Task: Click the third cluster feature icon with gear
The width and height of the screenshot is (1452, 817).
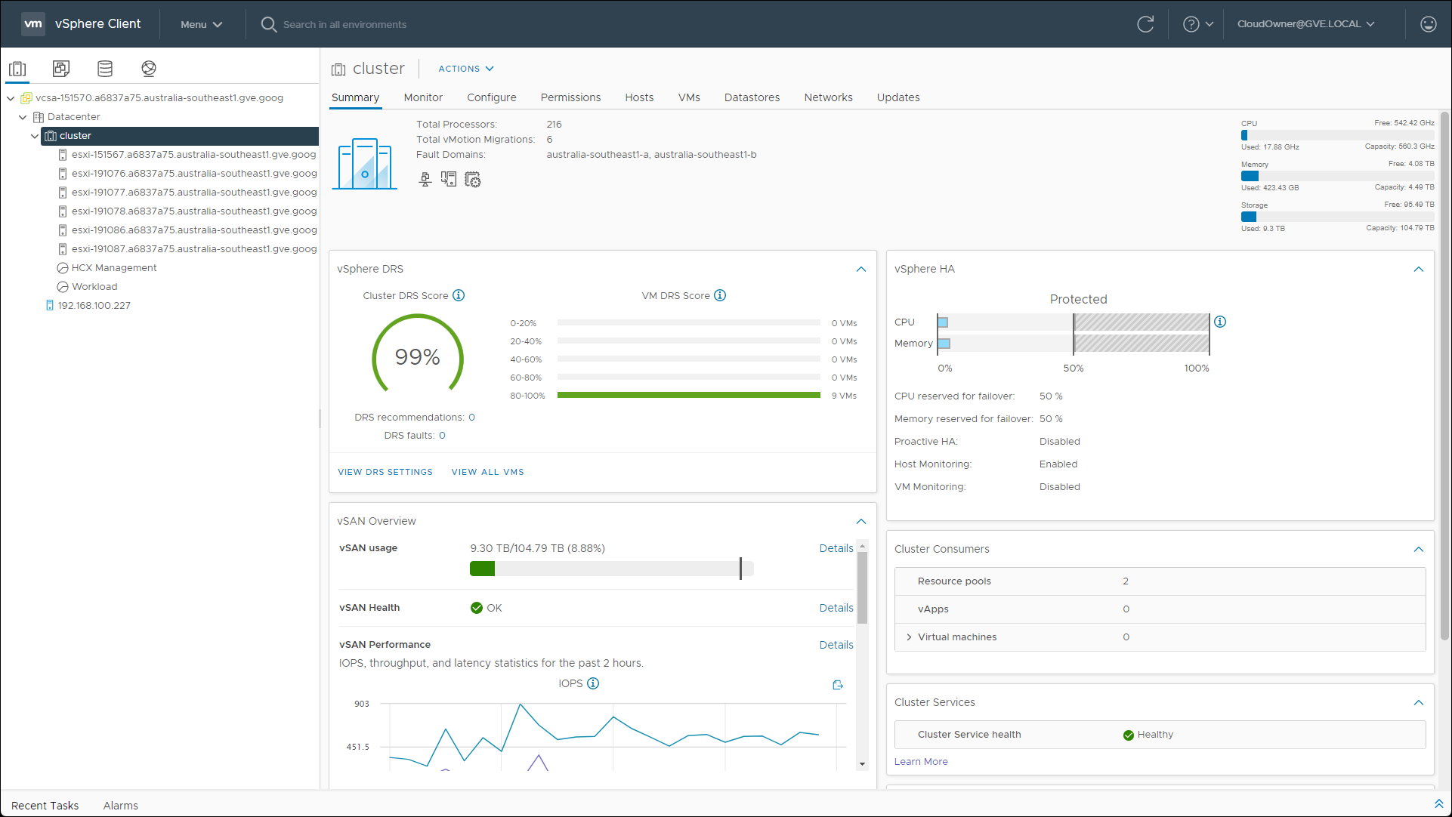Action: point(473,180)
